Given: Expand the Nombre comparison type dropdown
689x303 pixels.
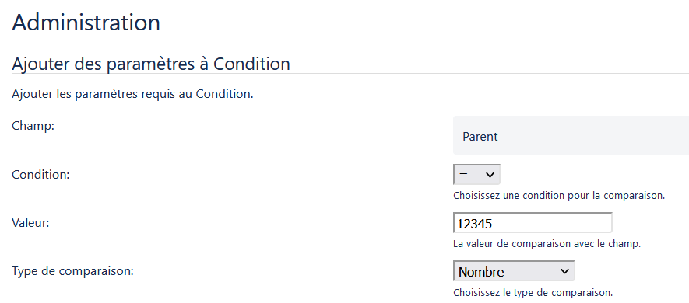Looking at the screenshot, I should [514, 271].
